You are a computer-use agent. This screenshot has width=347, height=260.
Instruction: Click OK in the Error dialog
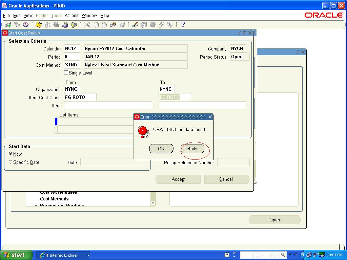pos(161,149)
